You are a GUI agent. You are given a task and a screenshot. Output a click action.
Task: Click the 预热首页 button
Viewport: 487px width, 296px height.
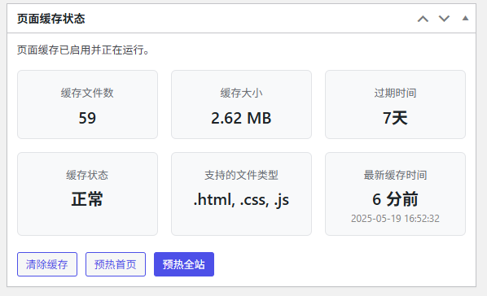pos(116,264)
